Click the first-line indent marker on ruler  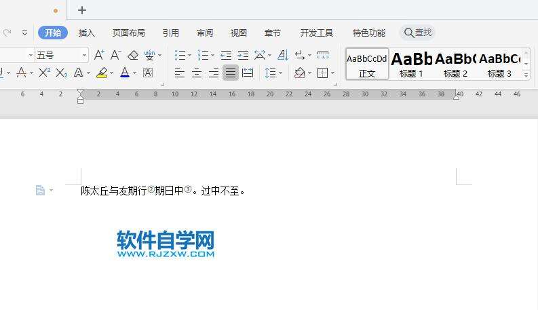(80, 92)
